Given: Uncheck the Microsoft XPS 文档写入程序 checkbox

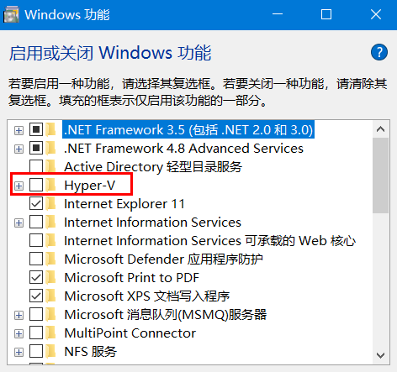Looking at the screenshot, I should 36,296.
